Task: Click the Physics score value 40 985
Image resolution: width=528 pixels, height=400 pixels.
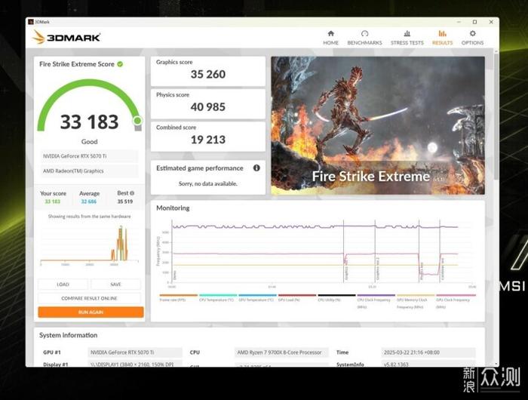Action: 207,107
